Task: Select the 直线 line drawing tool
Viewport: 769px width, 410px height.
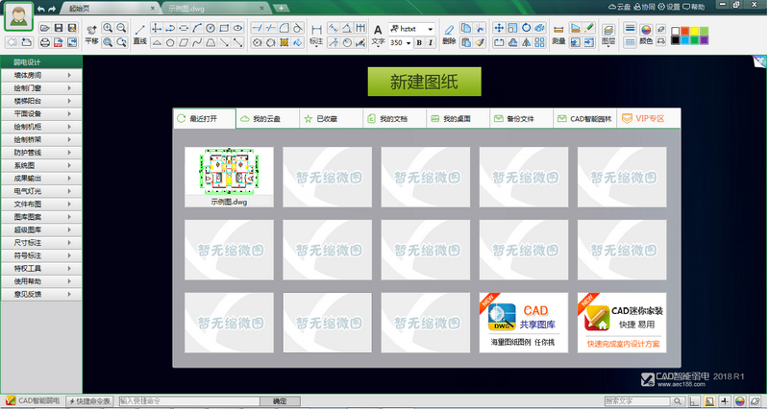Action: click(139, 35)
